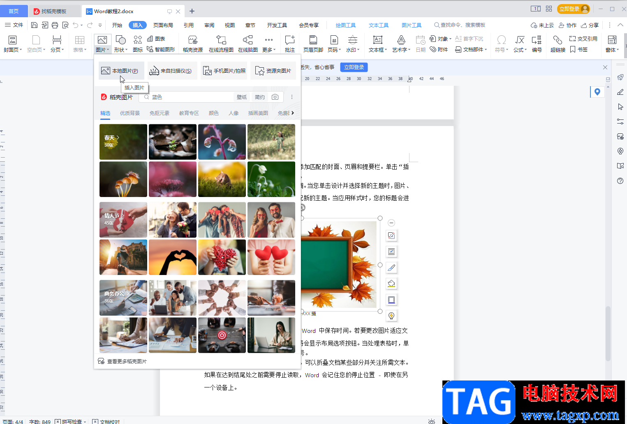Screen dimensions: 627x424
Task: Open the 图标 icons gallery
Action: [x=138, y=44]
